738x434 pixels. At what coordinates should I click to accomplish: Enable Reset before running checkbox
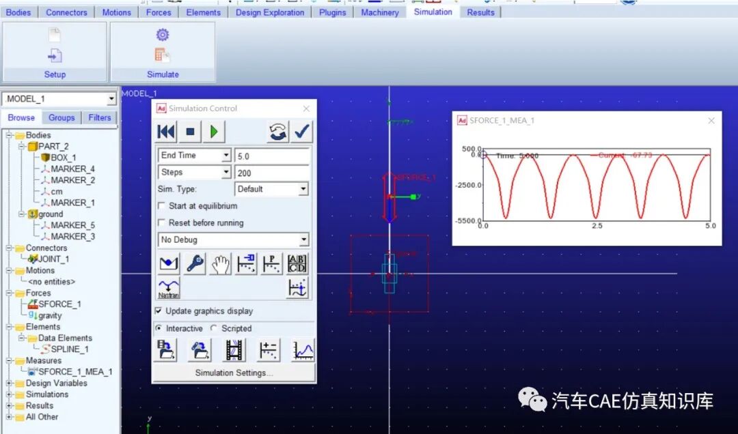coord(161,223)
